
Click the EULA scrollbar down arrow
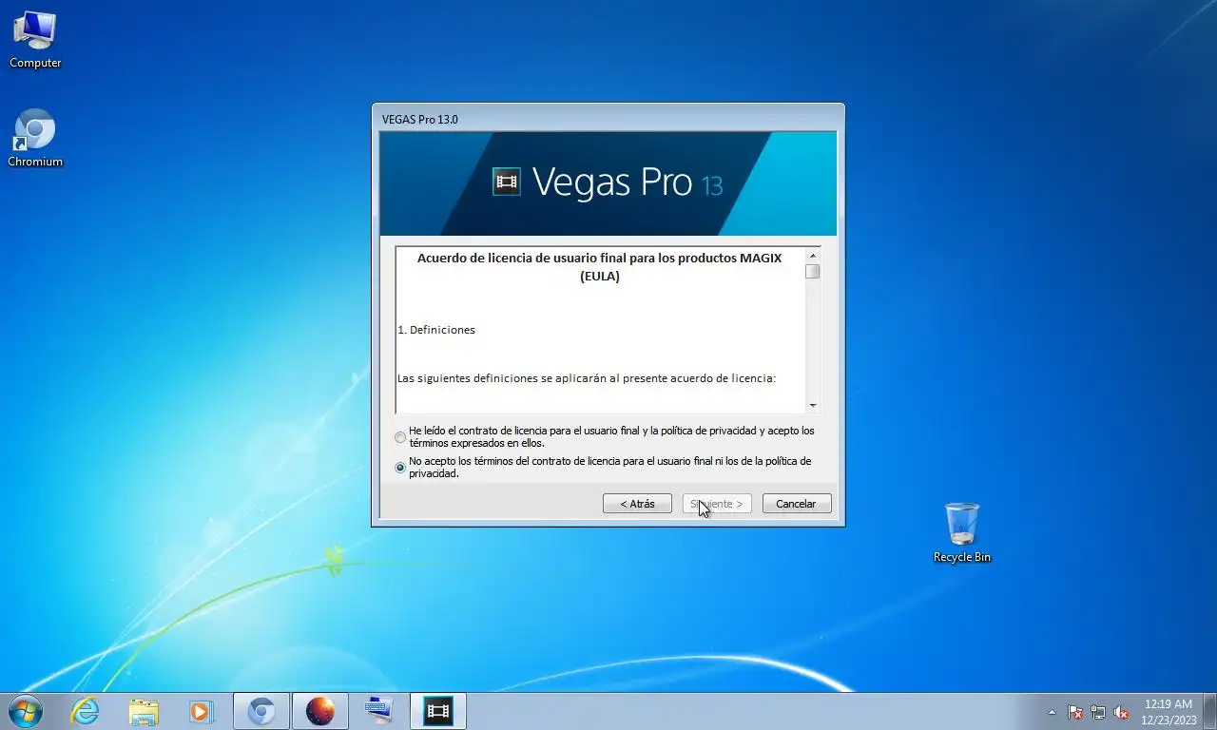[813, 406]
